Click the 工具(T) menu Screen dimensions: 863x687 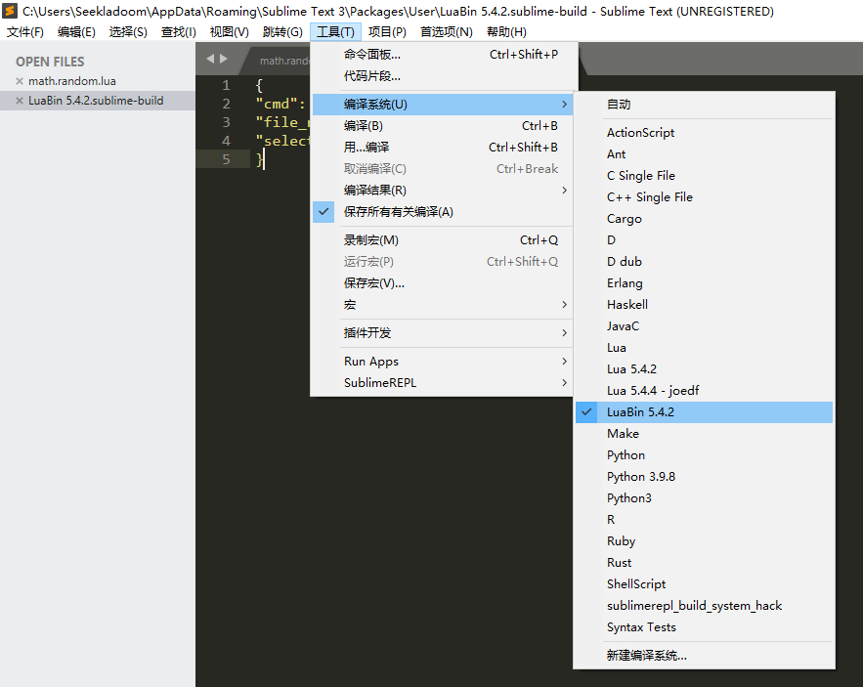click(336, 32)
